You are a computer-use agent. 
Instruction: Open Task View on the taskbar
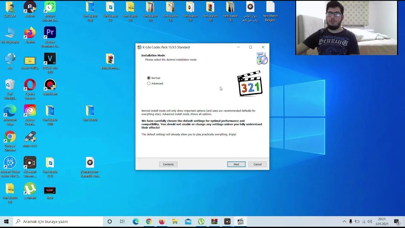[x=122, y=221]
